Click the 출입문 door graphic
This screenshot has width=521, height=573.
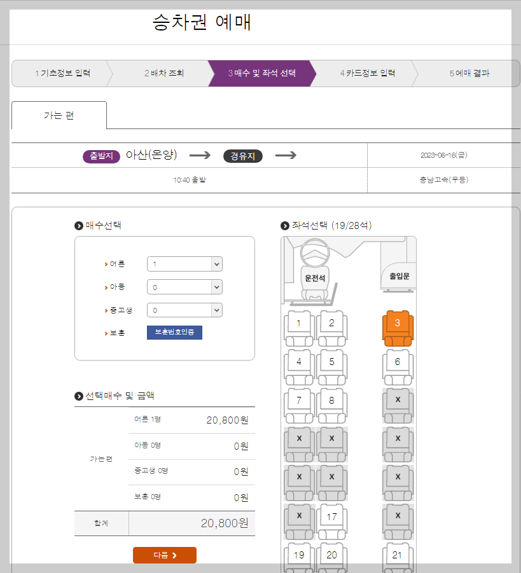[x=399, y=277]
